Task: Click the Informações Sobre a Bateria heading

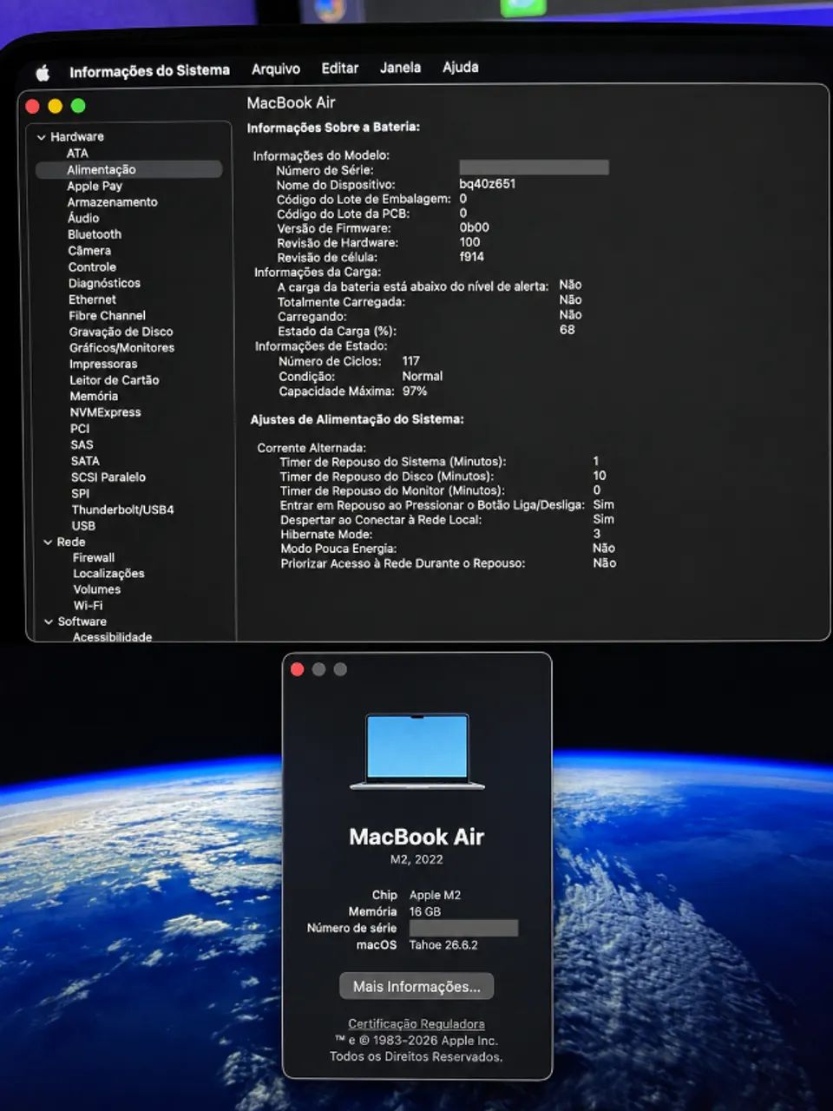Action: click(333, 128)
